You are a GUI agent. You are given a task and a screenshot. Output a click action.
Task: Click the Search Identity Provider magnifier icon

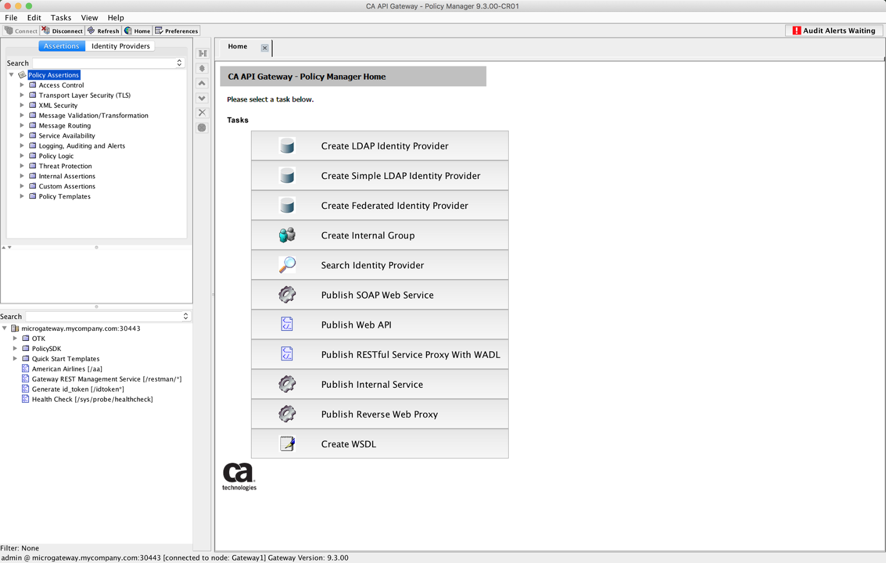point(287,265)
